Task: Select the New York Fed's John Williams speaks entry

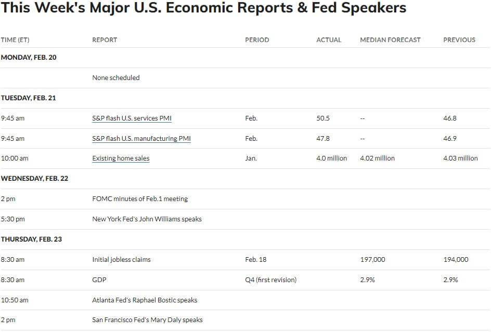Action: click(147, 219)
